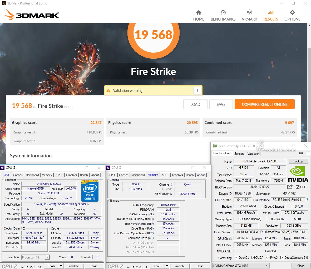Open the SPD tab in left CPU-Z
This screenshot has width=311, height=269.
[x=59, y=175]
